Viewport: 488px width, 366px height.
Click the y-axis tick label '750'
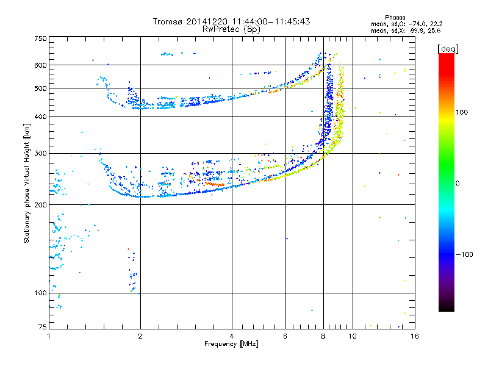tap(40, 38)
